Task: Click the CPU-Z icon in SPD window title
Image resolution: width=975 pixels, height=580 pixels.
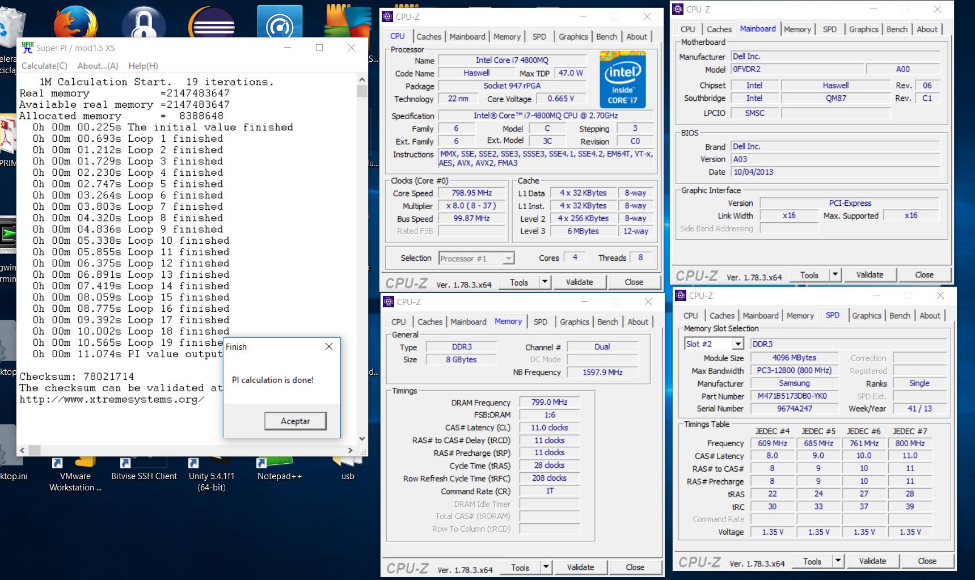Action: pos(681,295)
